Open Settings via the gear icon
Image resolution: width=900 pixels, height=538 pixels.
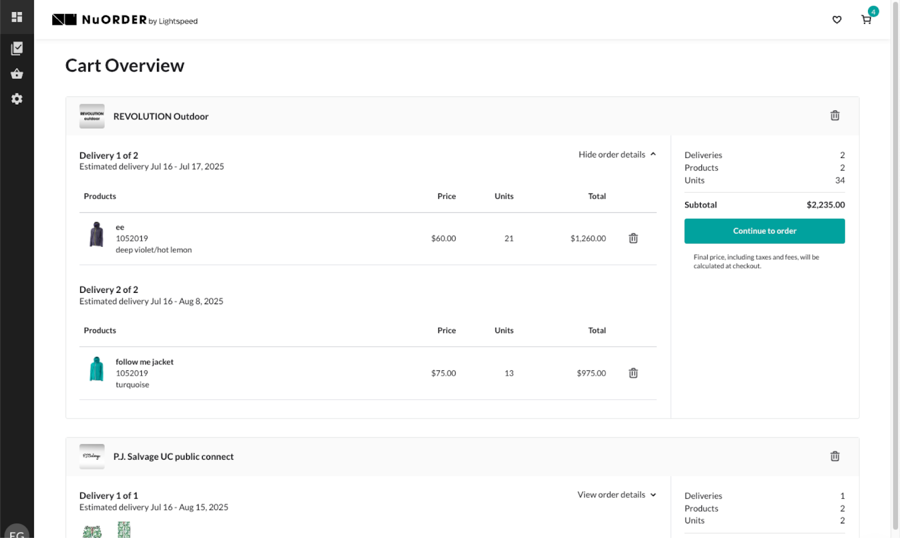coord(17,99)
